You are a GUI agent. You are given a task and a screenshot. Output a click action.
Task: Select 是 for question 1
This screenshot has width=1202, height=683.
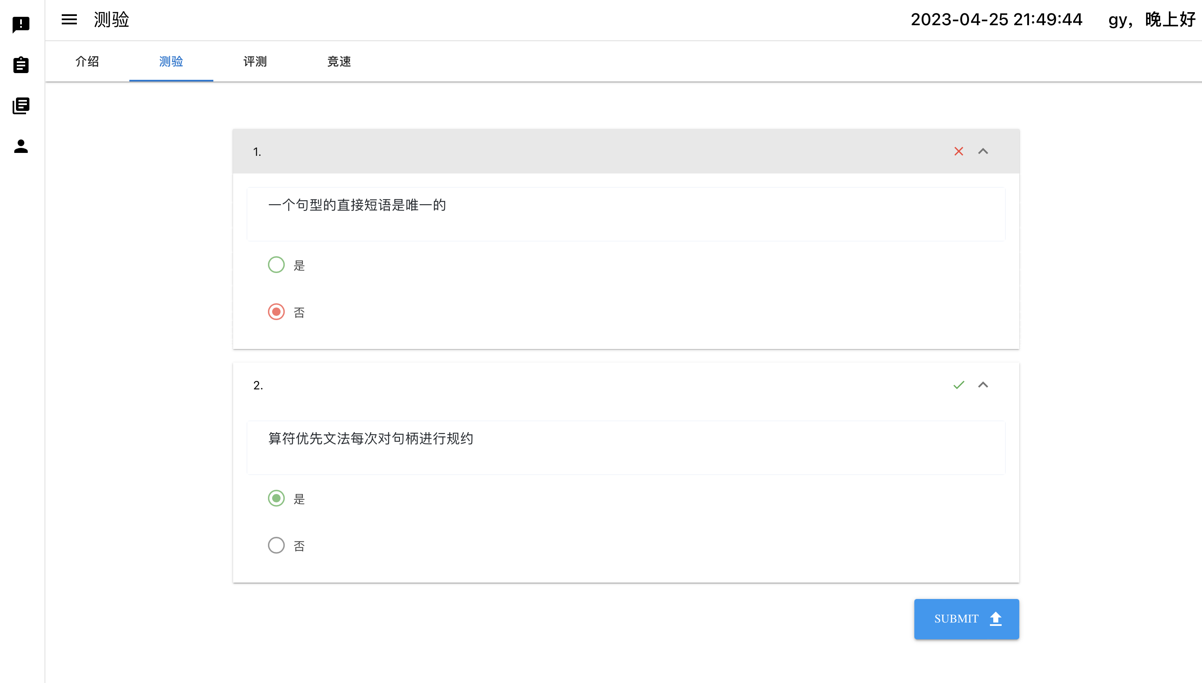[276, 264]
